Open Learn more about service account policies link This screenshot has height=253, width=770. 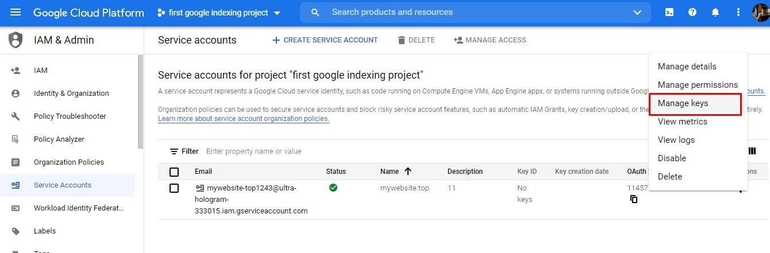(x=244, y=119)
